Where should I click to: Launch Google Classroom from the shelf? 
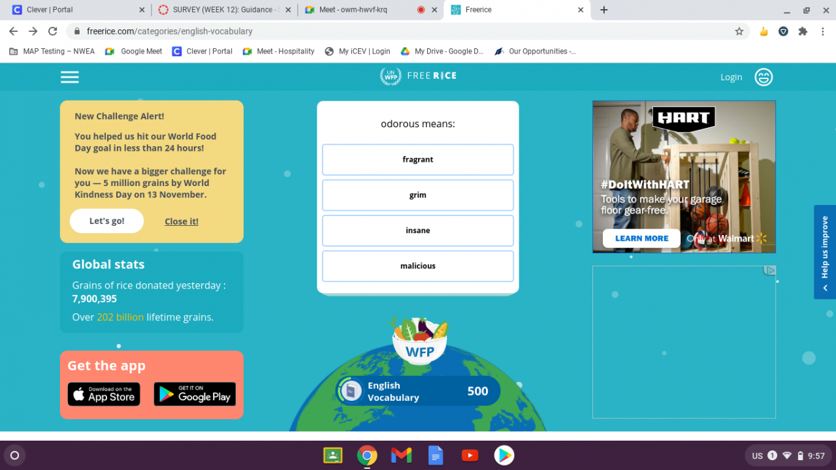pyautogui.click(x=333, y=455)
